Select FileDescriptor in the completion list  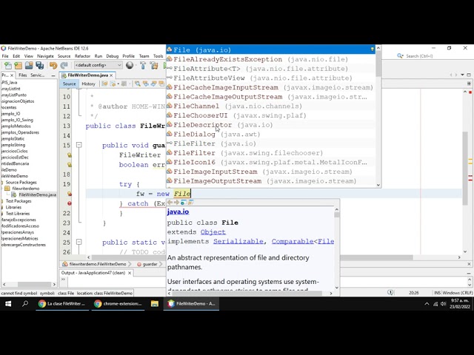(271, 125)
